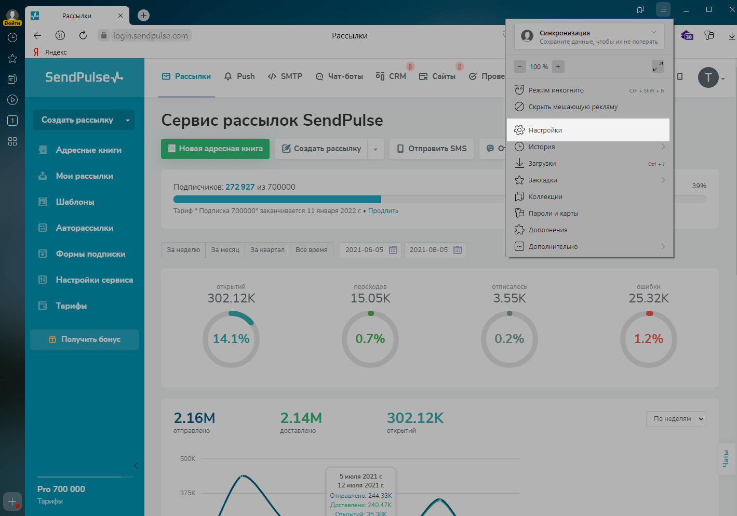Open Формы подписки in sidebar
This screenshot has height=516, width=737.
point(82,254)
